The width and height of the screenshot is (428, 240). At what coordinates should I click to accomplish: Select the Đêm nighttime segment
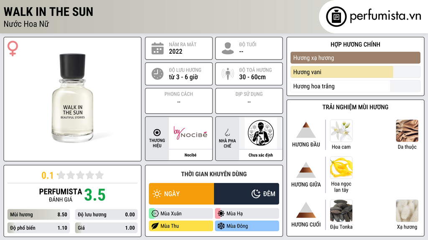pos(247,194)
